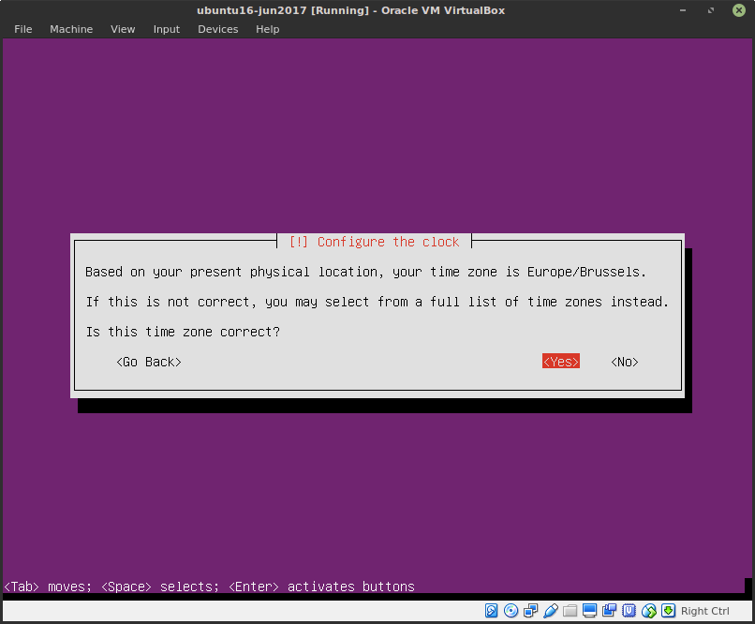Click the virtualization features chip icon
This screenshot has width=755, height=624.
pyautogui.click(x=627, y=611)
